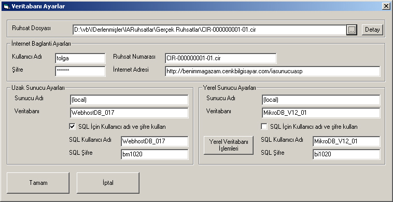Click SQL Kullanıcı Adı field with WebhostDB_017
This screenshot has width=393, height=202.
[x=155, y=141]
